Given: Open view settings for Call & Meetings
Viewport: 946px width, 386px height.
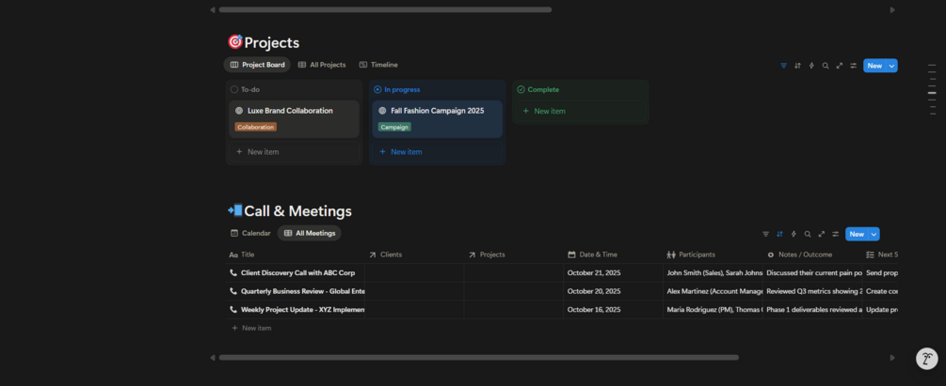Looking at the screenshot, I should click(835, 234).
